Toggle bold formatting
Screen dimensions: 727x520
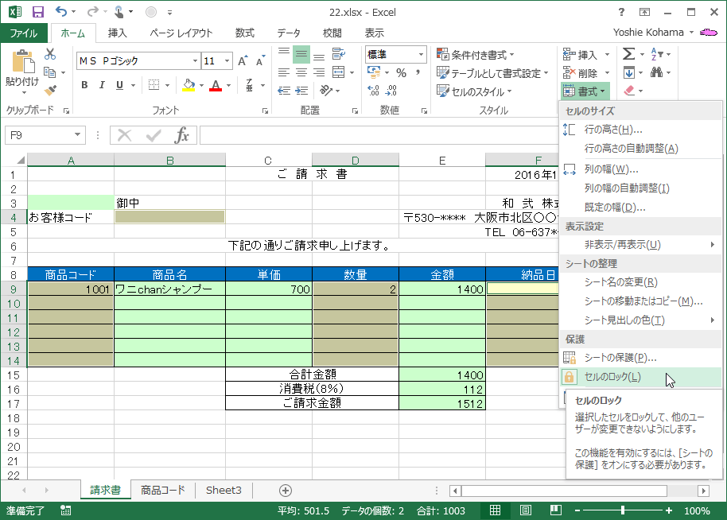point(85,85)
